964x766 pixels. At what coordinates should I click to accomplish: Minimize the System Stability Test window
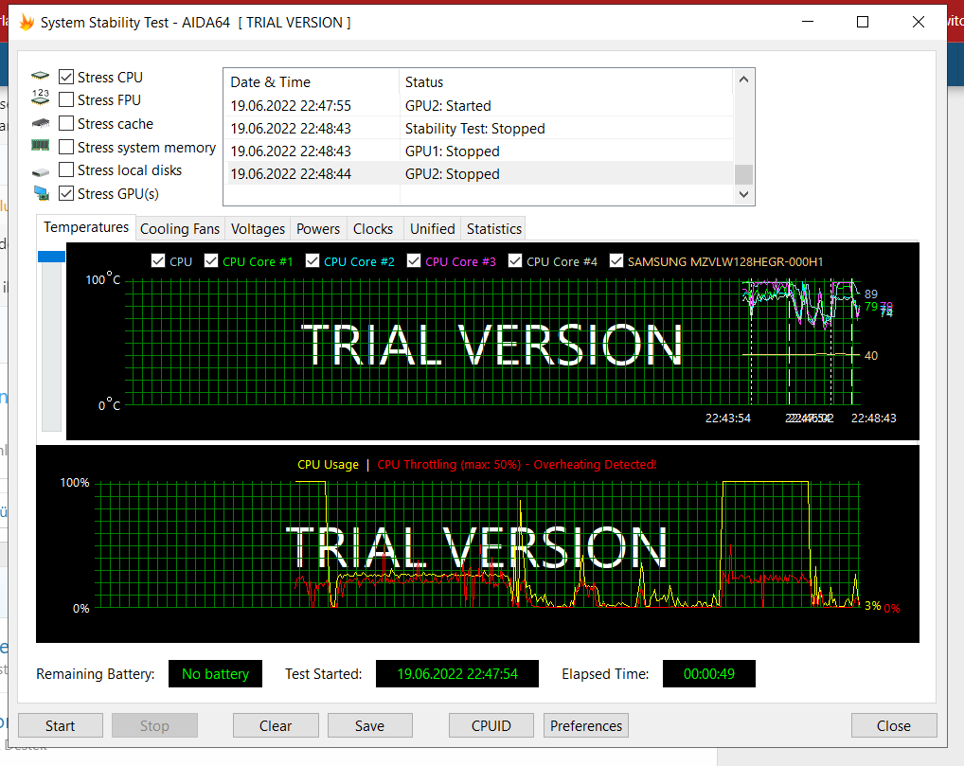(x=808, y=22)
